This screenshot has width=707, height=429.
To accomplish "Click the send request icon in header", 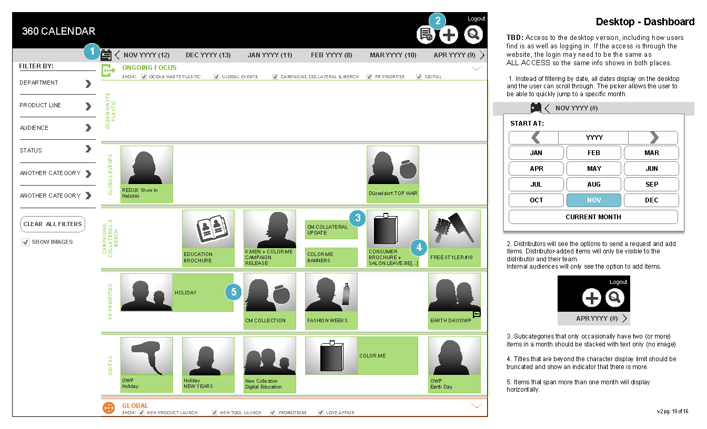I will click(x=425, y=35).
